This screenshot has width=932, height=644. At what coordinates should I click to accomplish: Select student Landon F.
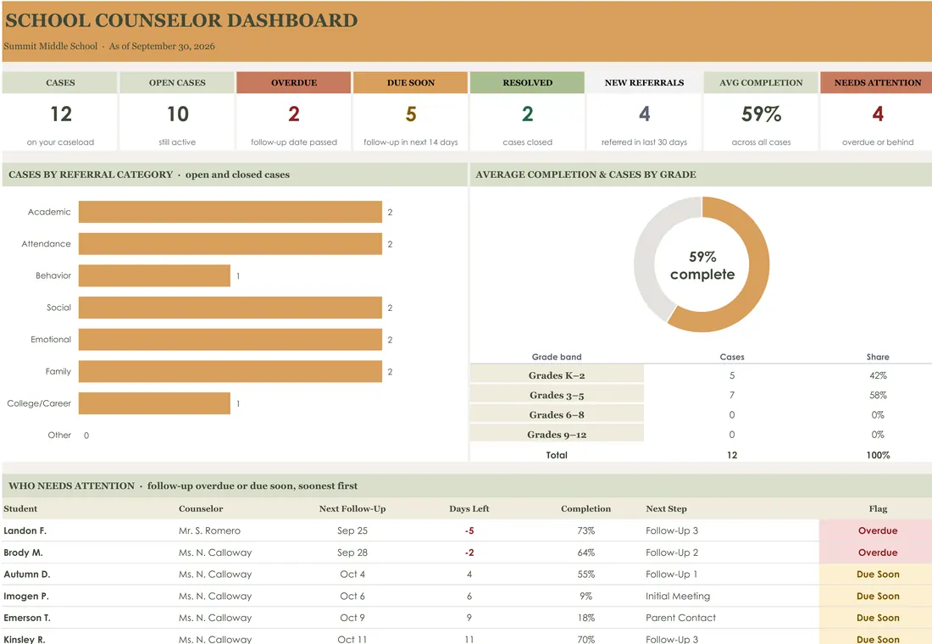pyautogui.click(x=25, y=530)
